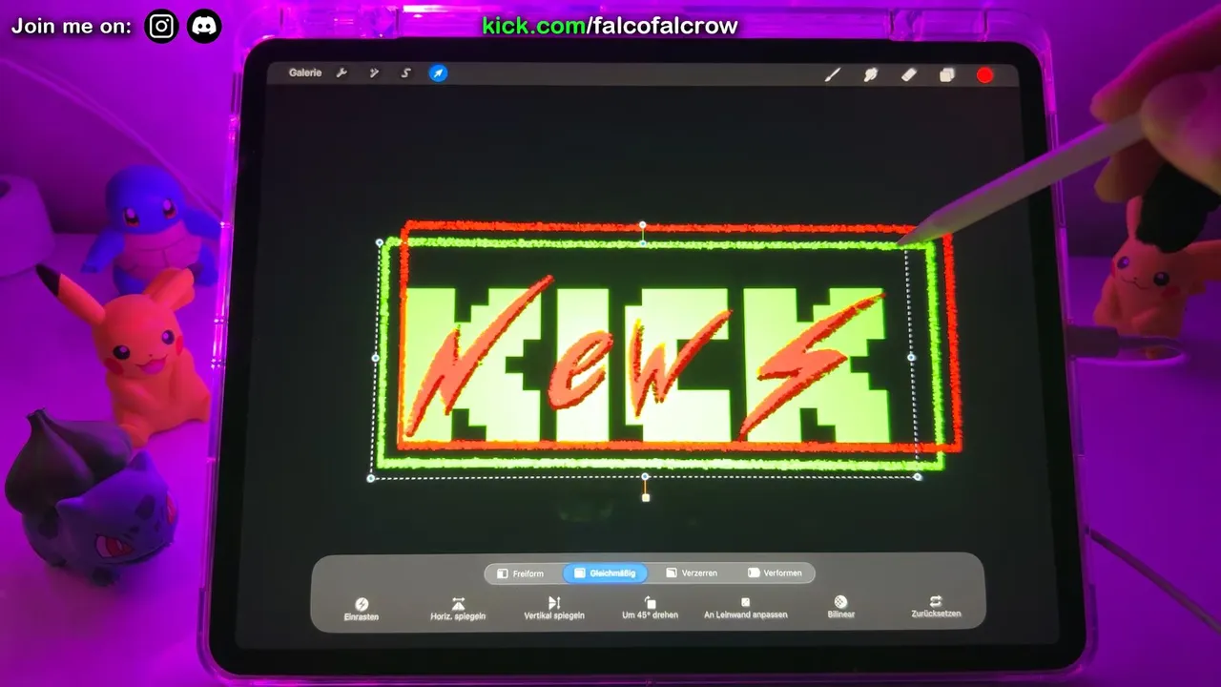Screen dimensions: 1221x687
Task: Click An Leinwand anpassen
Action: [x=746, y=609]
